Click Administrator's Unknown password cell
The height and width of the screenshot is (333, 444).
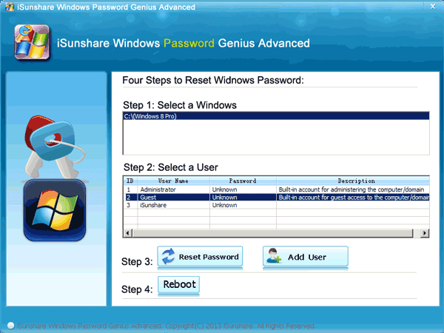point(243,189)
